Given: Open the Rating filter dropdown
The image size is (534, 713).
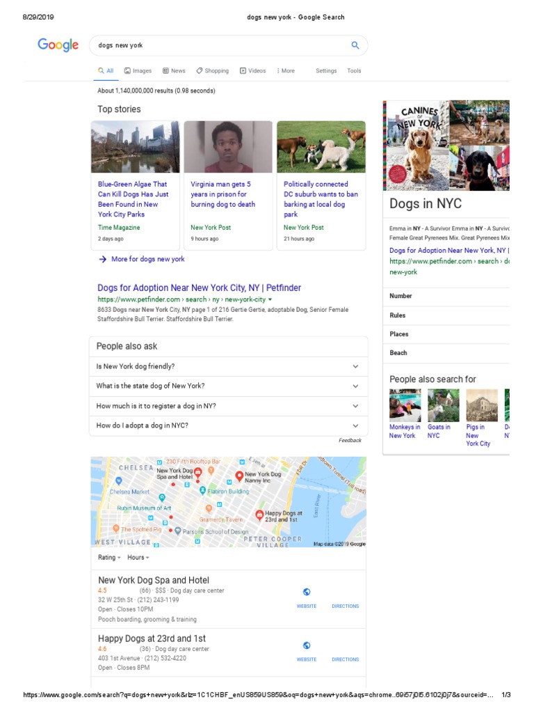Looking at the screenshot, I should [109, 557].
